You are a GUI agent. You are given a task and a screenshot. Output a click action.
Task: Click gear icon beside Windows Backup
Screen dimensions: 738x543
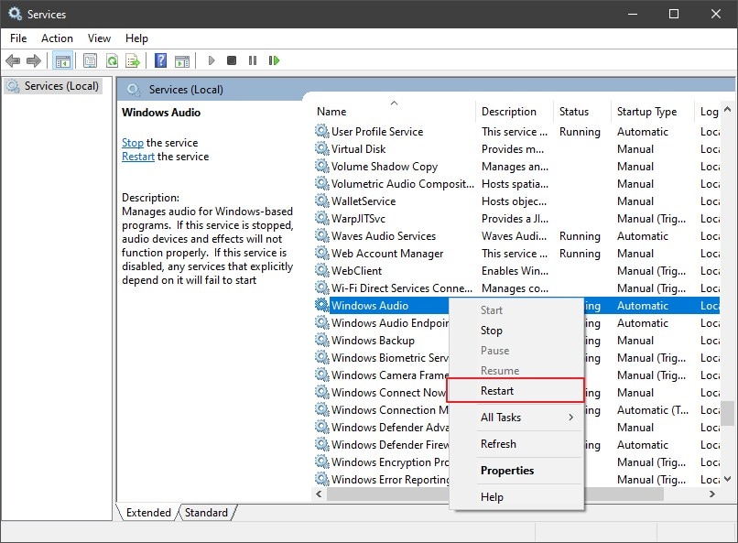point(322,341)
